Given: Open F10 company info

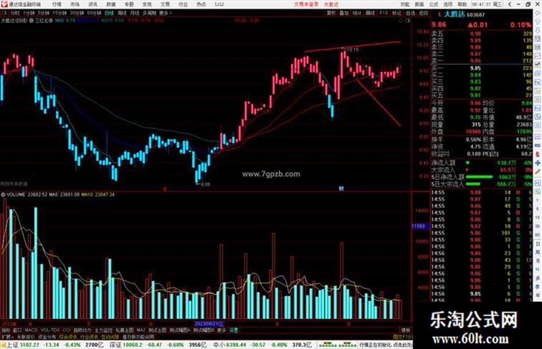Looking at the screenshot, I should (384, 13).
